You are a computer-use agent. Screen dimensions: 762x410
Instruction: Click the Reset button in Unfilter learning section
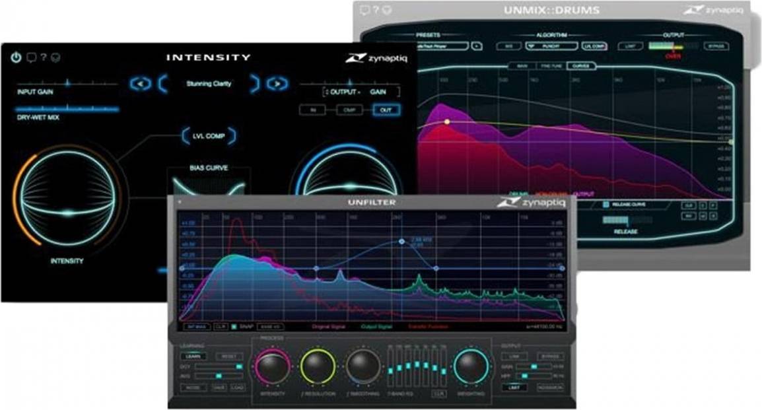pos(229,356)
